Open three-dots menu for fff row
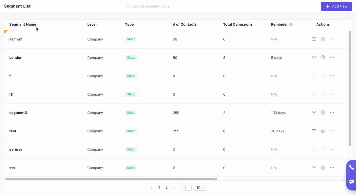Screen dimensions: 356x195 [332, 94]
